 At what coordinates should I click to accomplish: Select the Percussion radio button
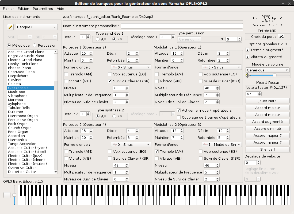(35, 45)
